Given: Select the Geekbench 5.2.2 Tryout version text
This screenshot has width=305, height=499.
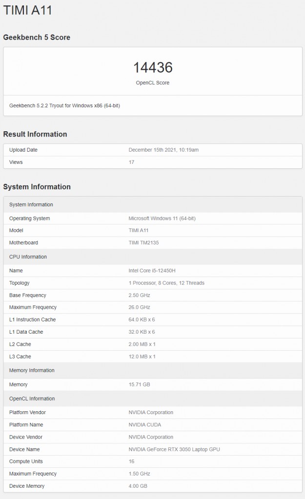Looking at the screenshot, I should 64,106.
